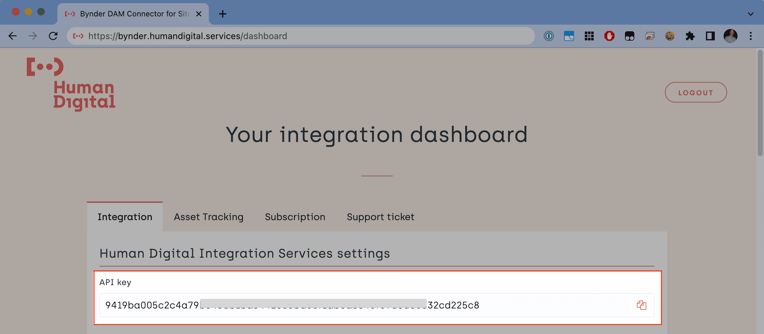This screenshot has height=334, width=764.
Task: Reload the dashboard page
Action: click(53, 36)
